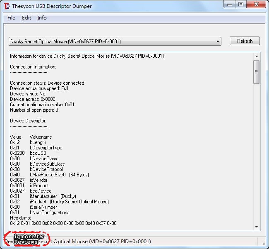Image resolution: width=269 pixels, height=249 pixels.
Task: Open the Info menu
Action: point(42,18)
